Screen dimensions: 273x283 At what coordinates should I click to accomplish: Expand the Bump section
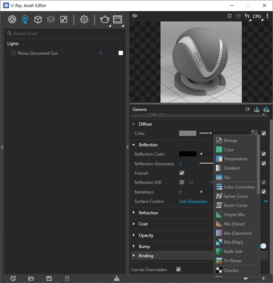point(134,246)
